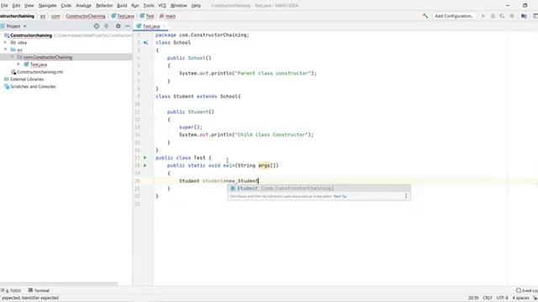Click the 4 spaces indent setting
Screen dimensions: 538x302
tap(520, 298)
